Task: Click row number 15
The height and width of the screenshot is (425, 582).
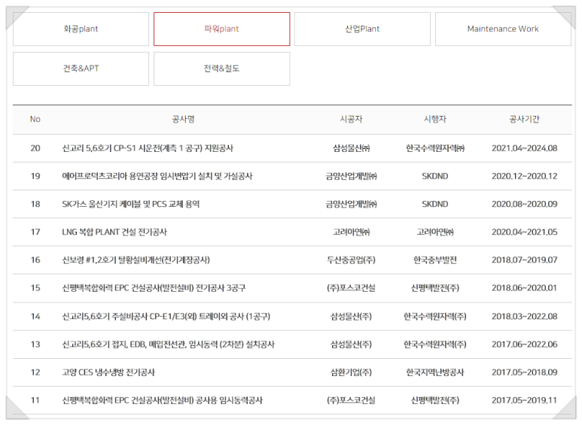Action: click(35, 288)
